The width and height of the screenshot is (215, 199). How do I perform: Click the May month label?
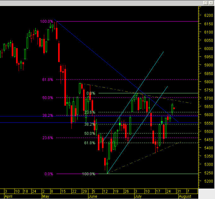click(46, 196)
